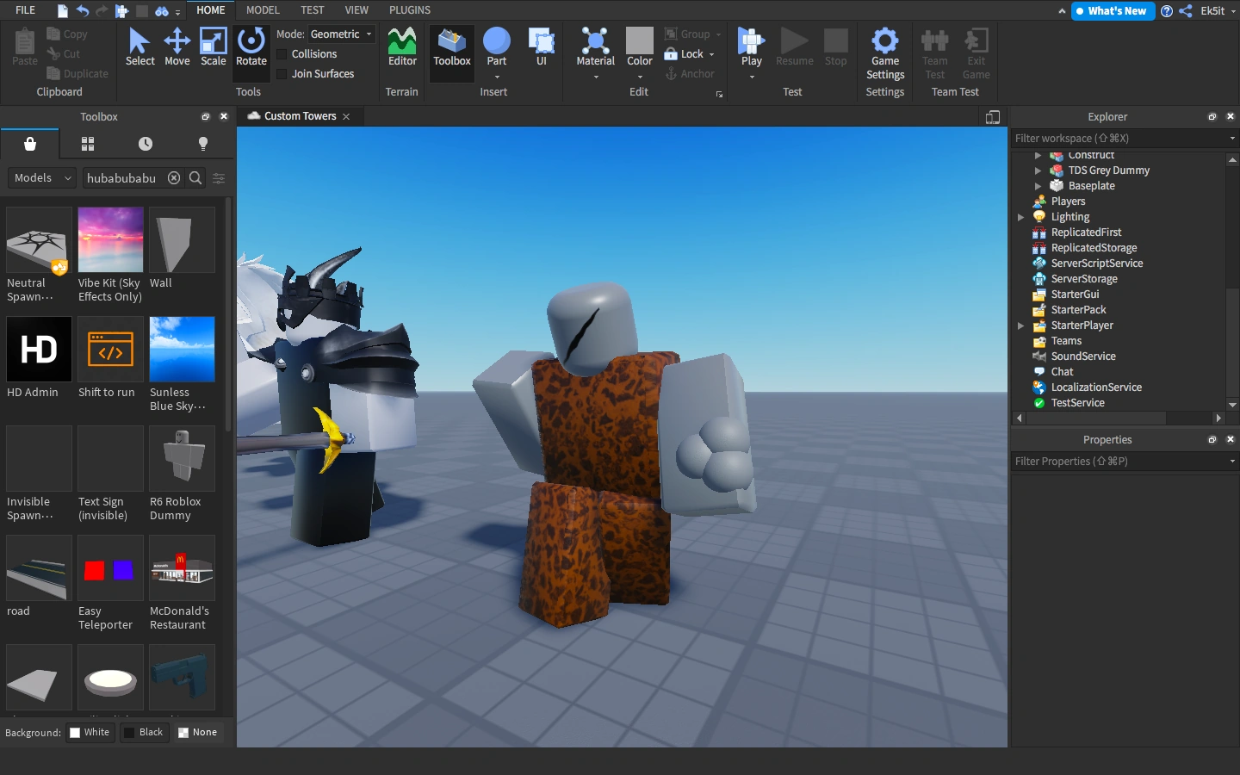The height and width of the screenshot is (775, 1240).
Task: Click the What's New button
Action: click(x=1112, y=10)
